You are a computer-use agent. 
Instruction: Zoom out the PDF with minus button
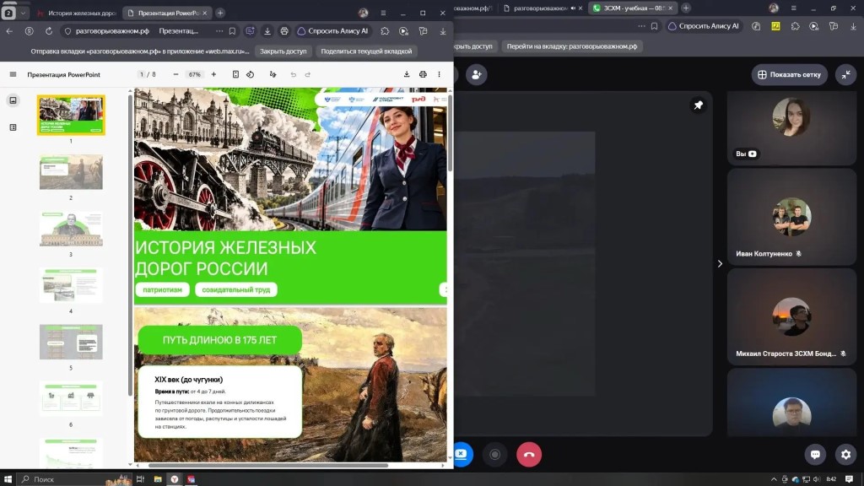175,74
